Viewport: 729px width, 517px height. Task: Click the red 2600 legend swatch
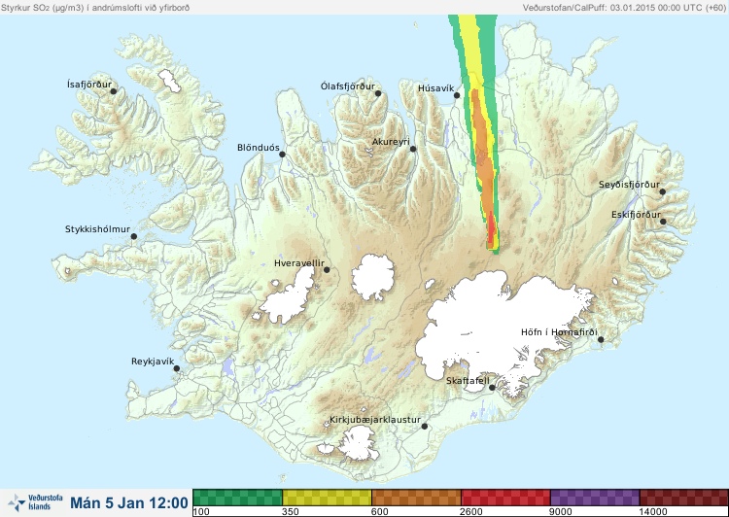tap(505, 498)
